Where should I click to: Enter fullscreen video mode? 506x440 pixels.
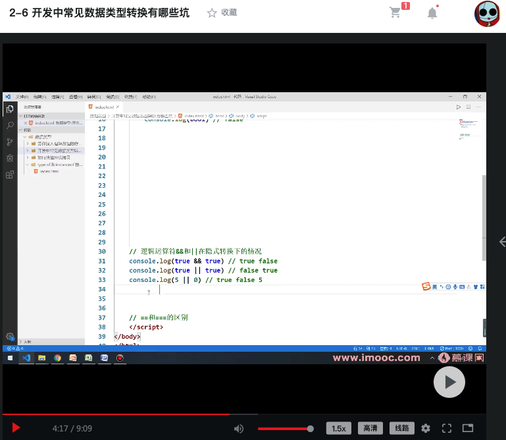[x=447, y=428]
